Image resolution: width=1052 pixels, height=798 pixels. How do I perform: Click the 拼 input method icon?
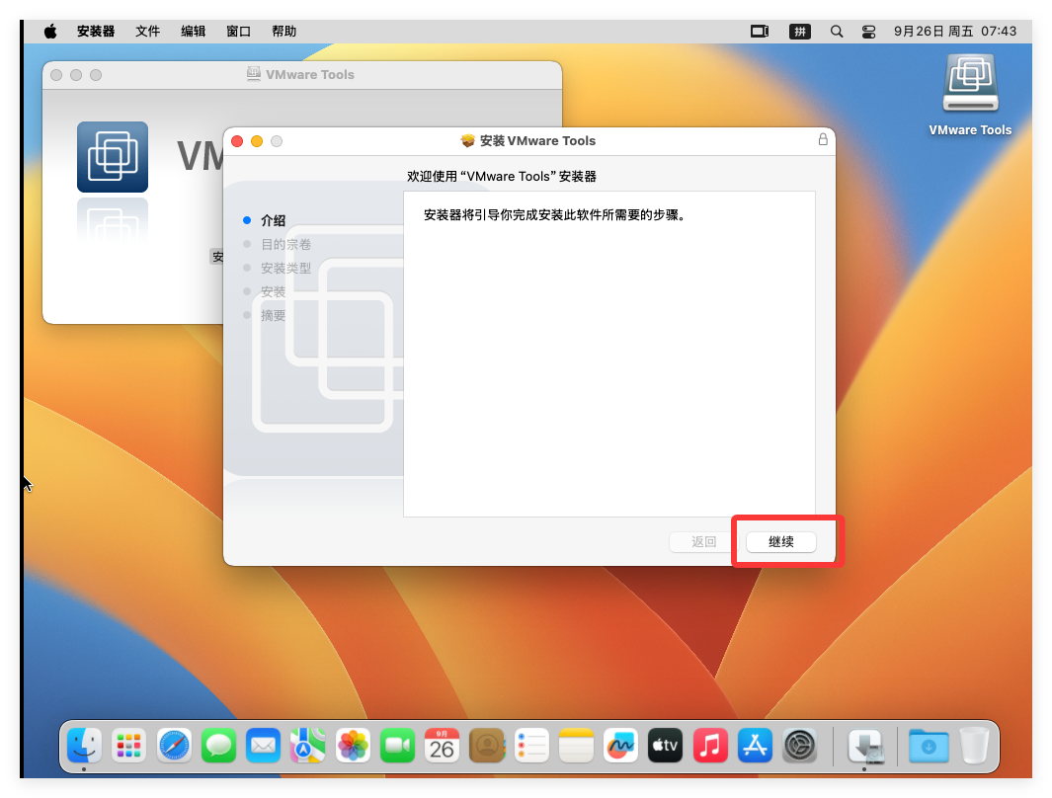click(x=800, y=31)
